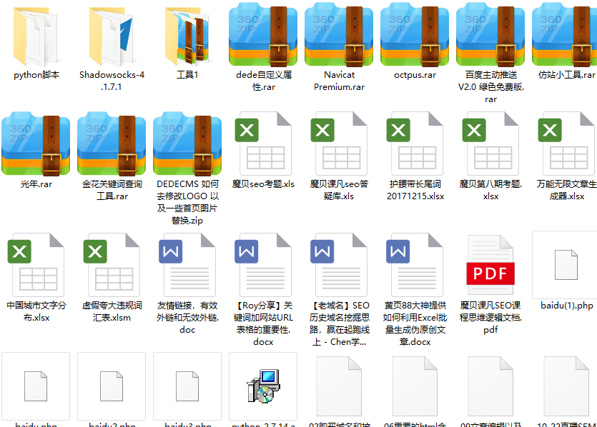Select the baidu(1).php file icon
597x427 pixels.
[566, 265]
